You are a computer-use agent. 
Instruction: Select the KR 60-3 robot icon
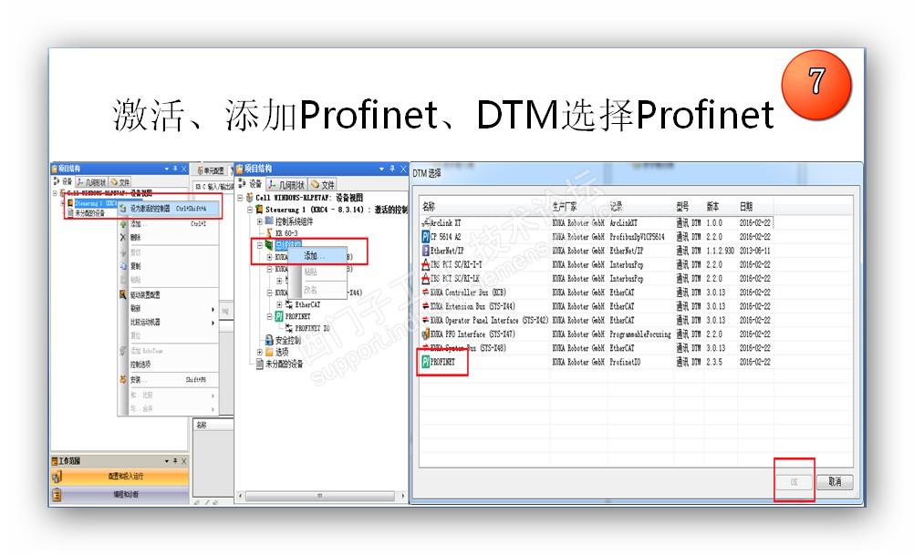269,233
